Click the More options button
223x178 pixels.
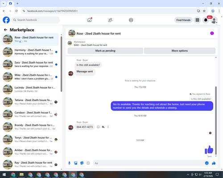coord(180,51)
